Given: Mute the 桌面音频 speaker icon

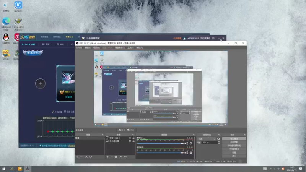Looking at the screenshot, I should click(186, 153).
